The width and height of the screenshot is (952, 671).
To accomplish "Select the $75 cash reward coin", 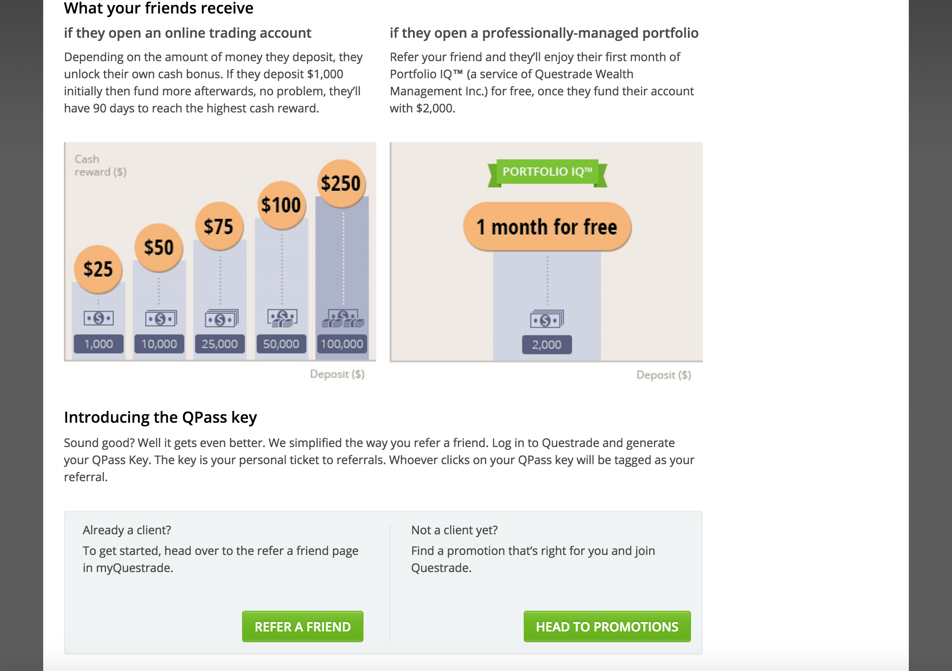I will 219,226.
